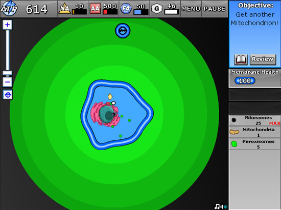
Task: Select the Ribosomes row
Action: pyautogui.click(x=255, y=120)
